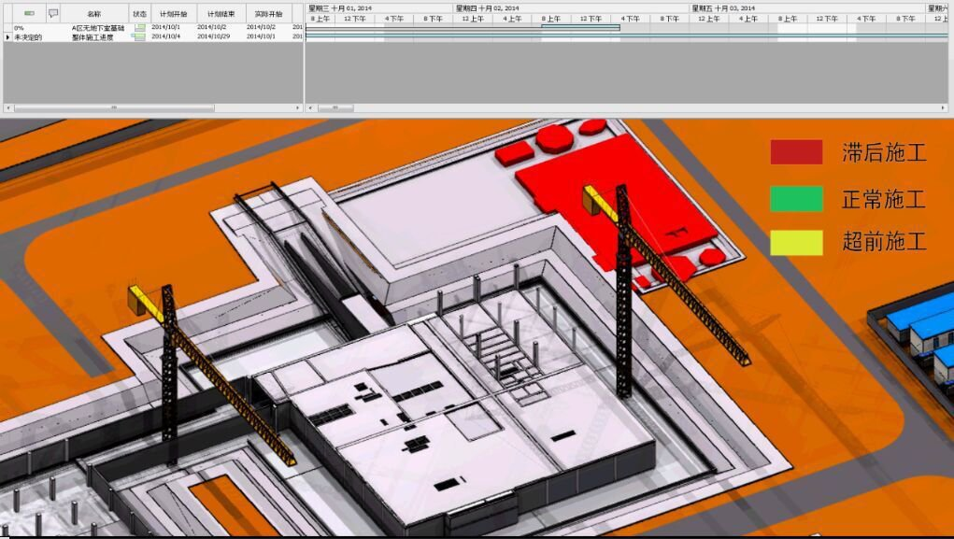Click actual start date 2014/10/1
The height and width of the screenshot is (539, 954).
[x=261, y=36]
